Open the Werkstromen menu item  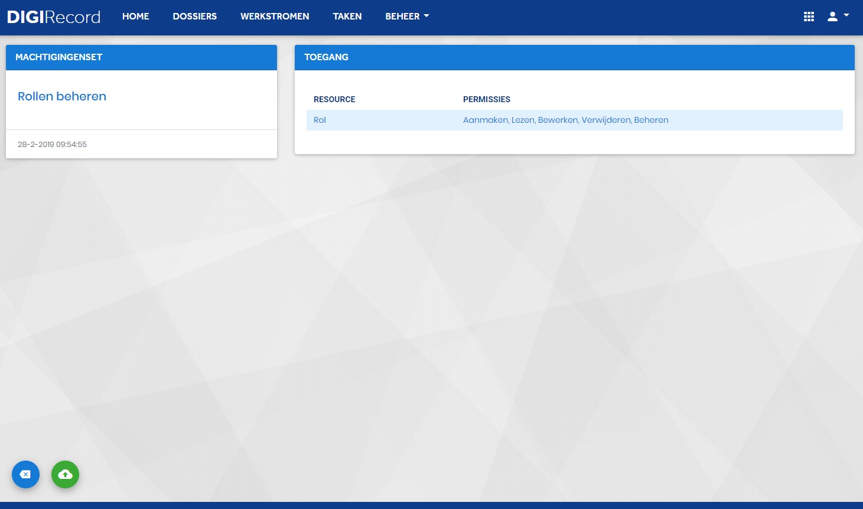(x=275, y=17)
